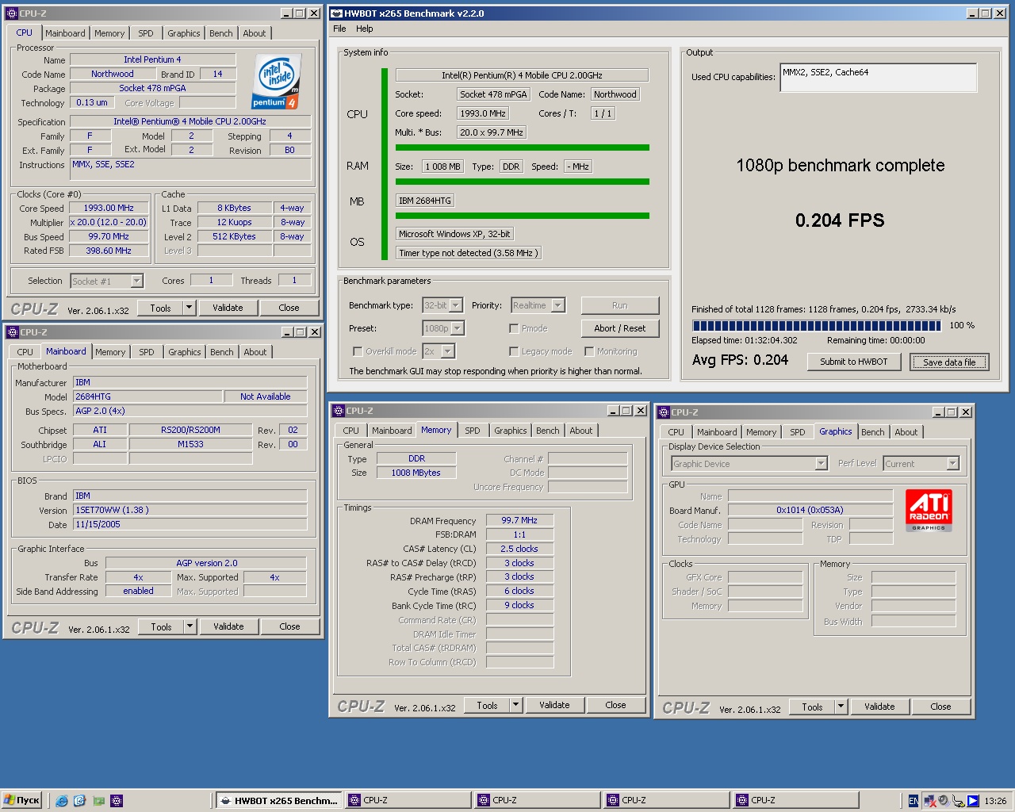This screenshot has width=1015, height=812.
Task: Click Validate in the CPU window
Action: (x=228, y=308)
